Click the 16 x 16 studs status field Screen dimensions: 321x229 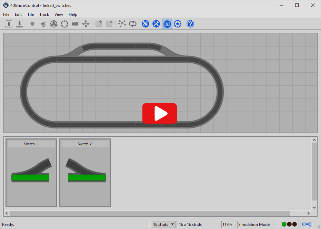tap(199, 224)
